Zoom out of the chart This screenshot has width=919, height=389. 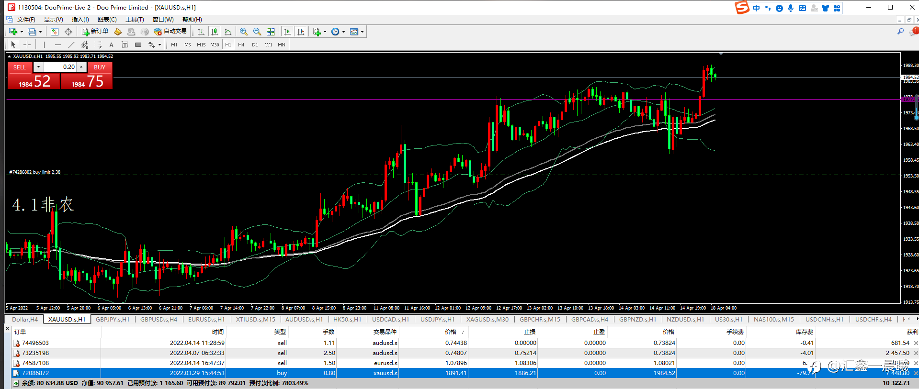[x=257, y=32]
